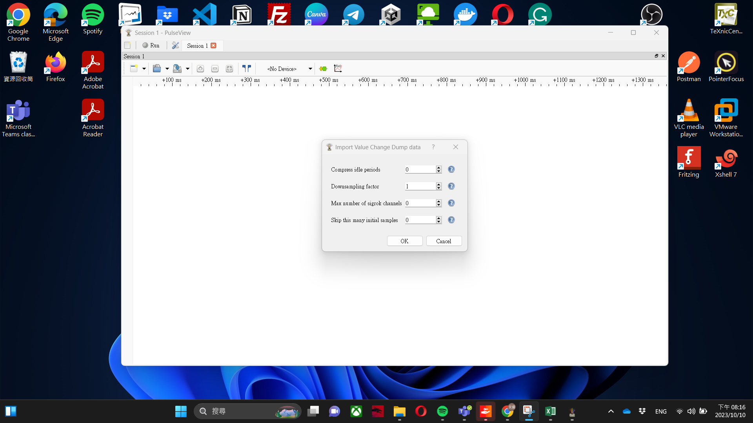Toggle the cursors icon in toolbar
The height and width of the screenshot is (423, 753).
(x=246, y=69)
